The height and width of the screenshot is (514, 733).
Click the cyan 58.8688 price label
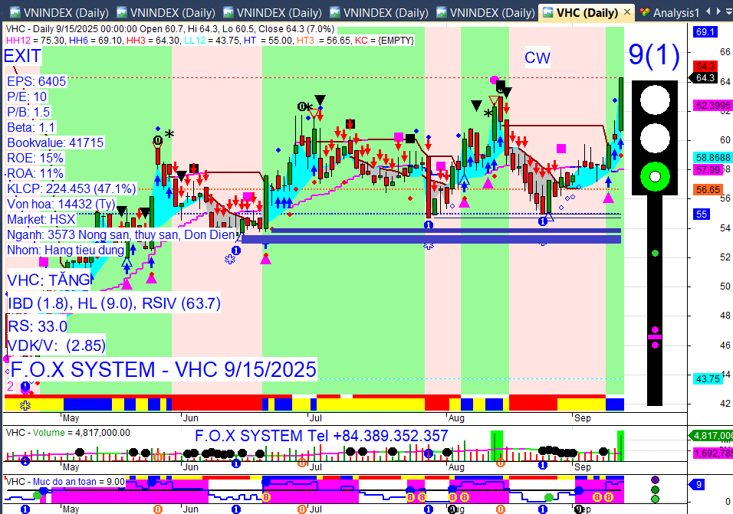[712, 158]
